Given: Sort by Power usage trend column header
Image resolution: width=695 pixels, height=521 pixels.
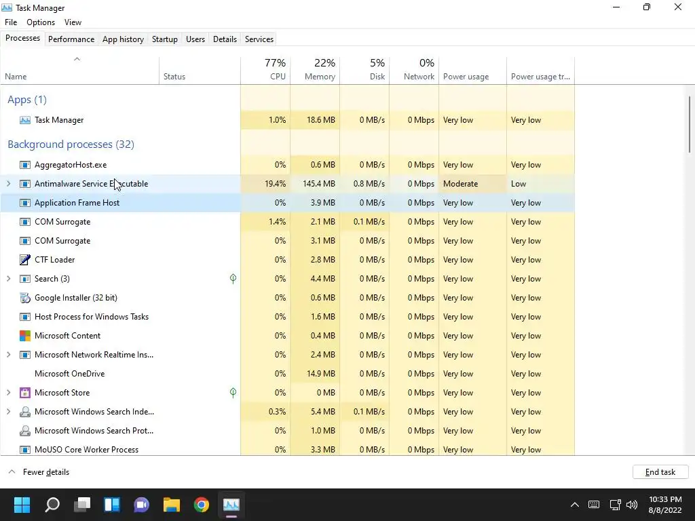Looking at the screenshot, I should [541, 71].
